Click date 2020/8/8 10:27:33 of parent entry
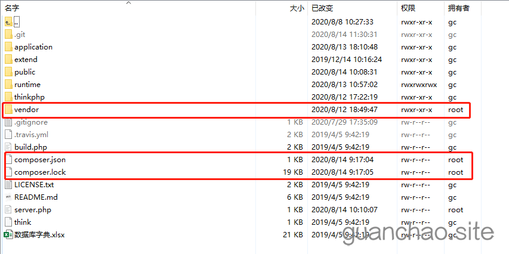Screen dimensions: 509x254 [343, 22]
